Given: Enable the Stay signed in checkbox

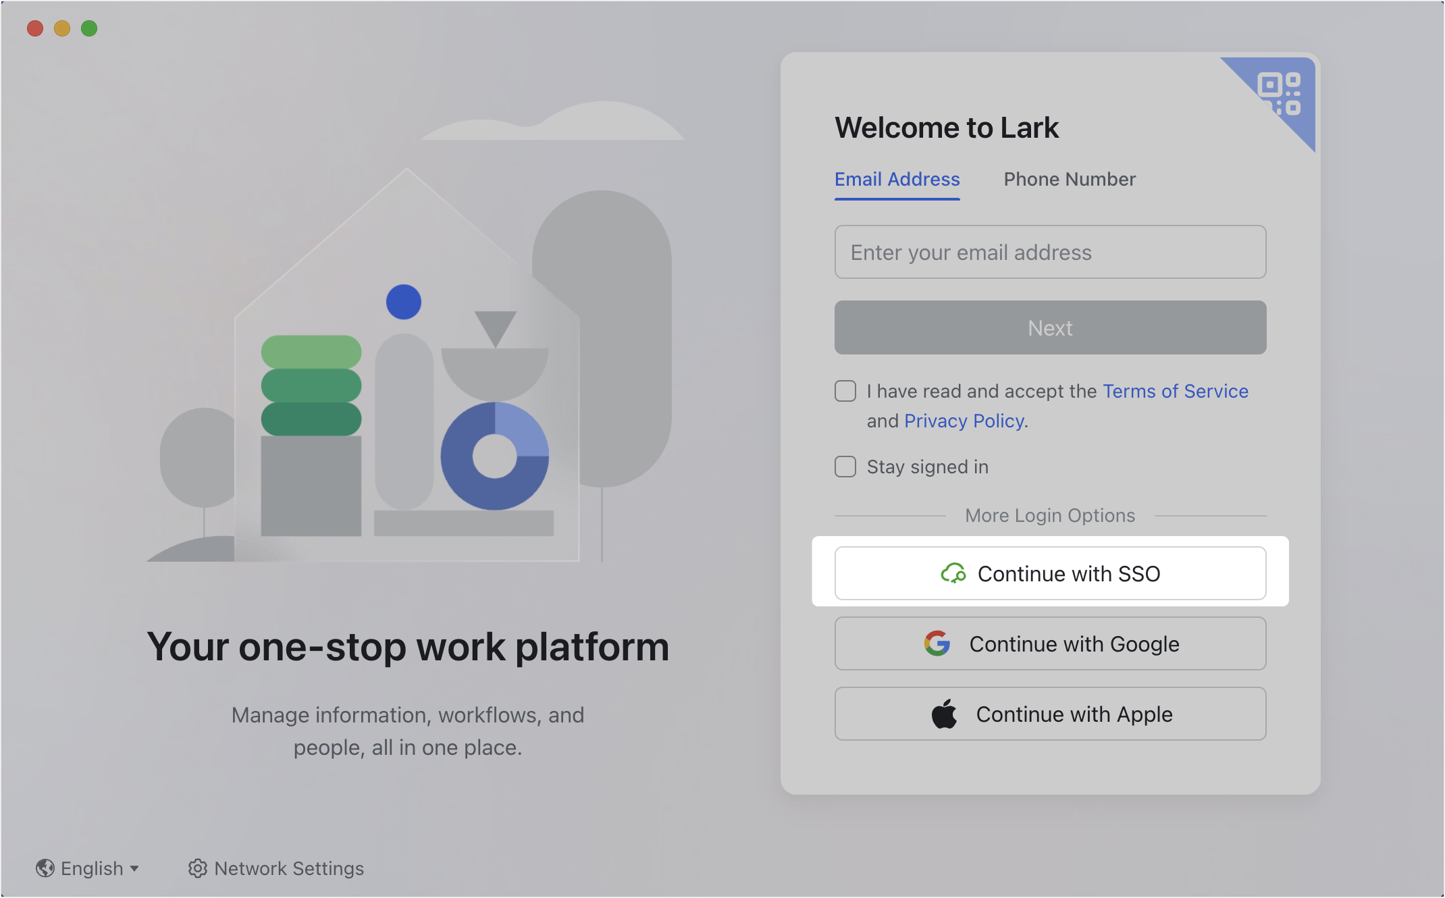Looking at the screenshot, I should coord(845,467).
